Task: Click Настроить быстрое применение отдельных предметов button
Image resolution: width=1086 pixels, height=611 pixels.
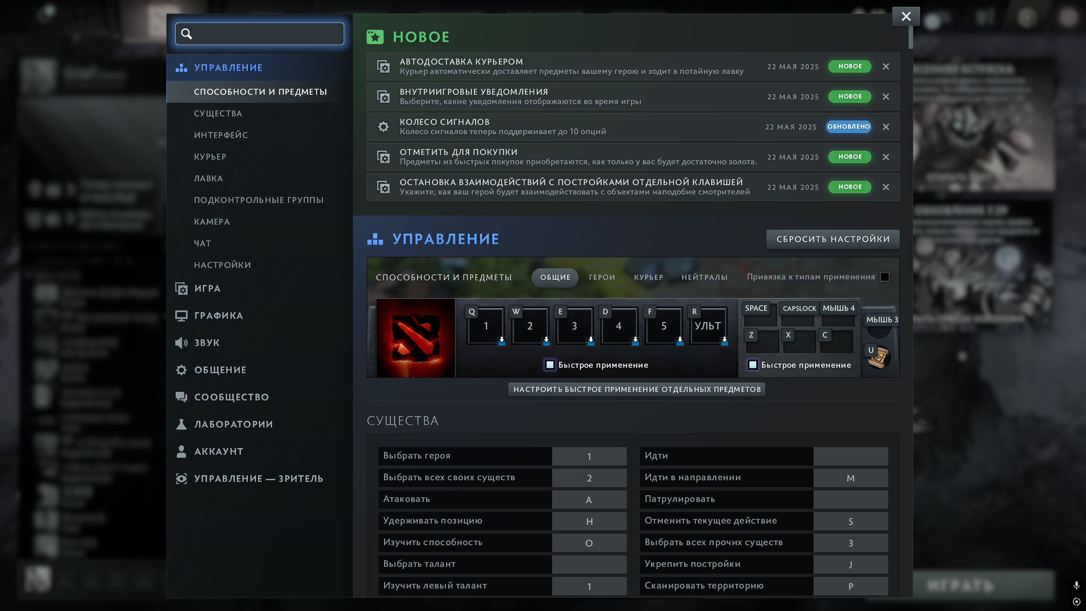Action: click(637, 389)
